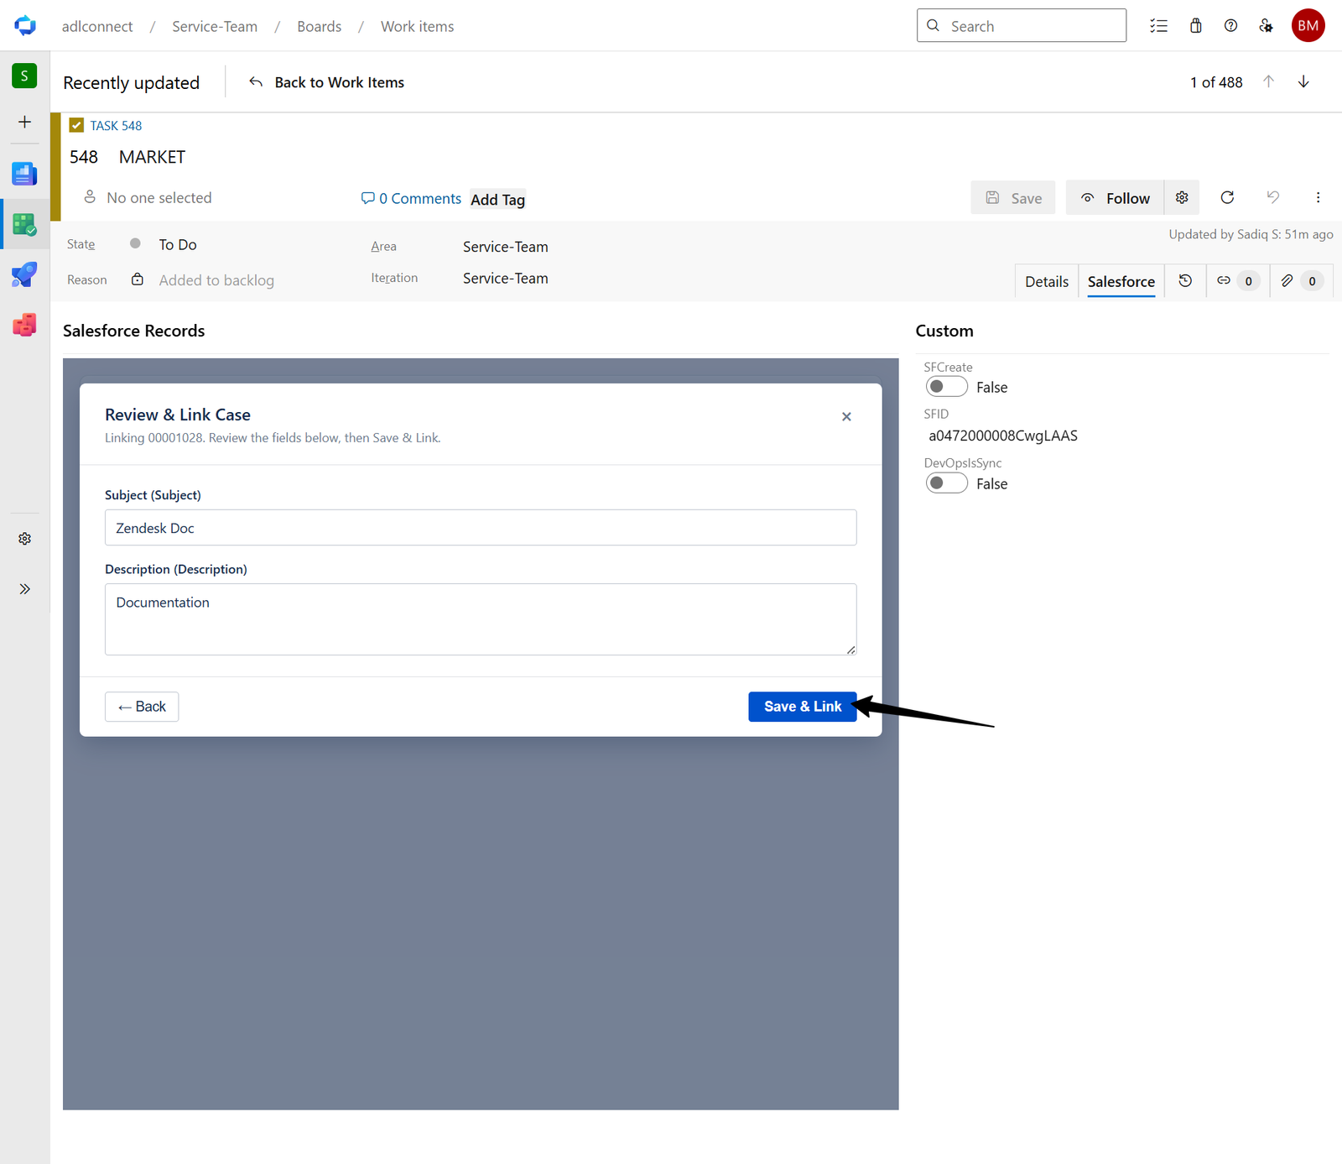The width and height of the screenshot is (1342, 1164).
Task: Open the BM profile avatar
Action: [x=1308, y=26]
